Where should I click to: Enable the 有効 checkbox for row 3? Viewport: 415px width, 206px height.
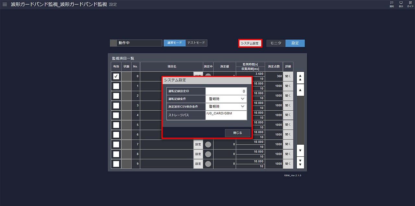click(x=116, y=105)
